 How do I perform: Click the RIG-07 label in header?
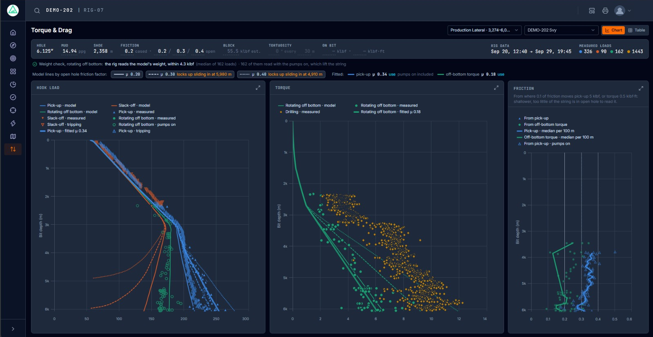click(93, 10)
